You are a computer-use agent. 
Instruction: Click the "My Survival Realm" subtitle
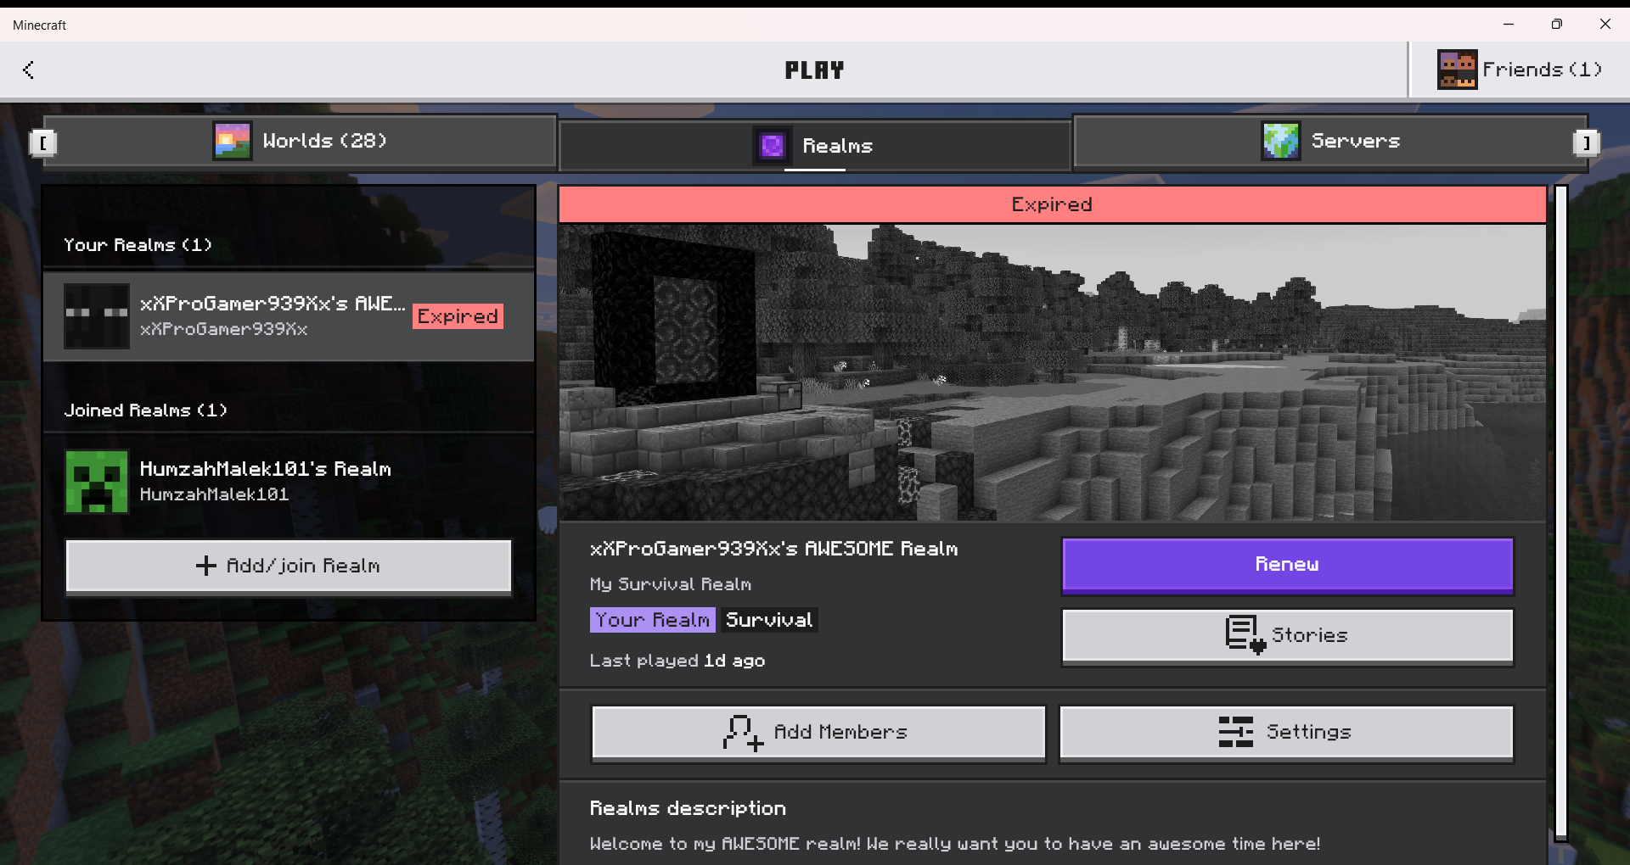(670, 584)
